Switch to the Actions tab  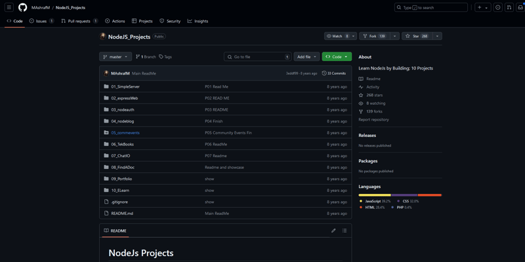[x=115, y=21]
